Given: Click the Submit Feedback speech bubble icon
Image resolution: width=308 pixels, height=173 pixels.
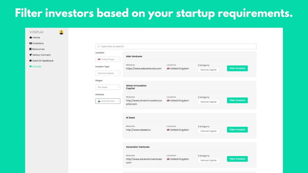Looking at the screenshot, I should pos(30,61).
